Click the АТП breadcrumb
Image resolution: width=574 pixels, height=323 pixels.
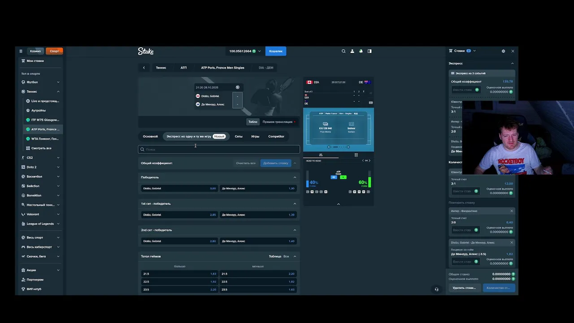click(183, 68)
